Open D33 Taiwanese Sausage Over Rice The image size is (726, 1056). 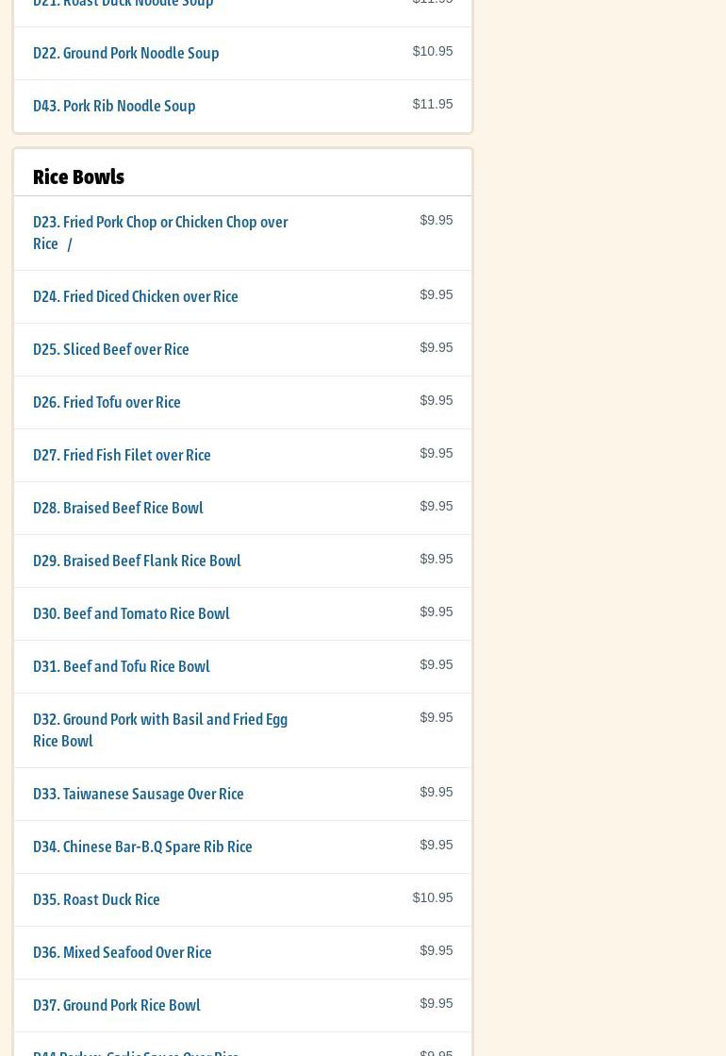[x=139, y=794]
